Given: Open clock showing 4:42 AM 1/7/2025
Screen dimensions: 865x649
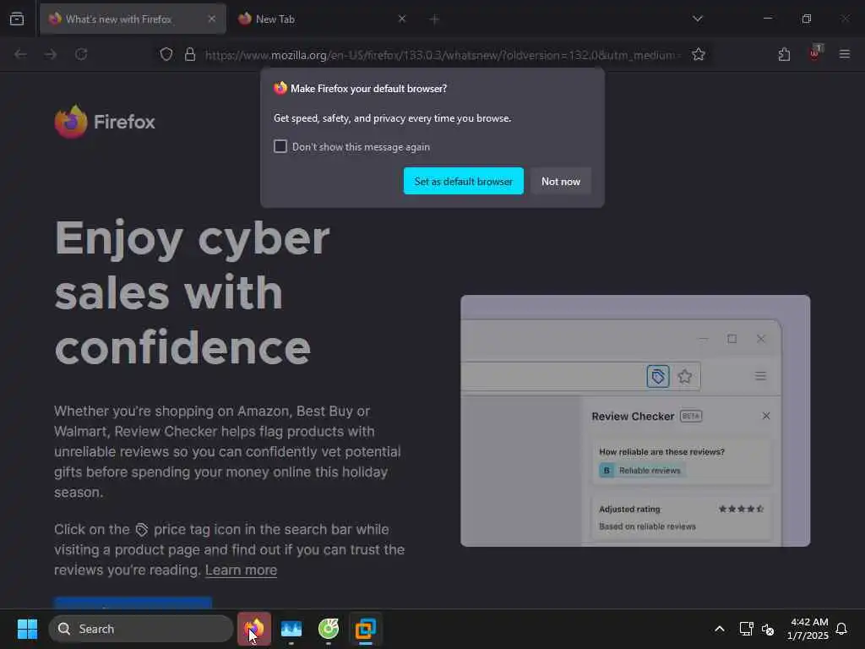Looking at the screenshot, I should point(808,629).
